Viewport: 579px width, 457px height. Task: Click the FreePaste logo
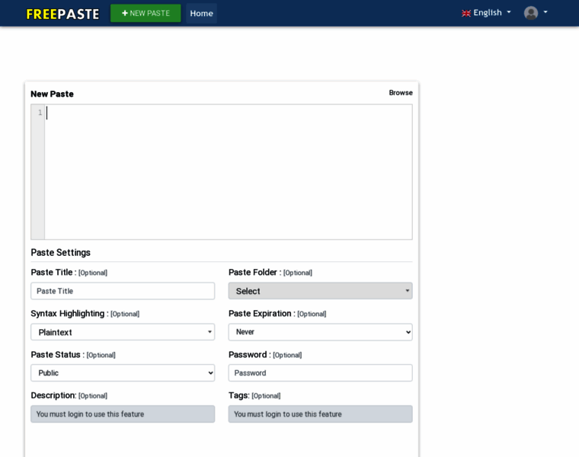pyautogui.click(x=62, y=14)
